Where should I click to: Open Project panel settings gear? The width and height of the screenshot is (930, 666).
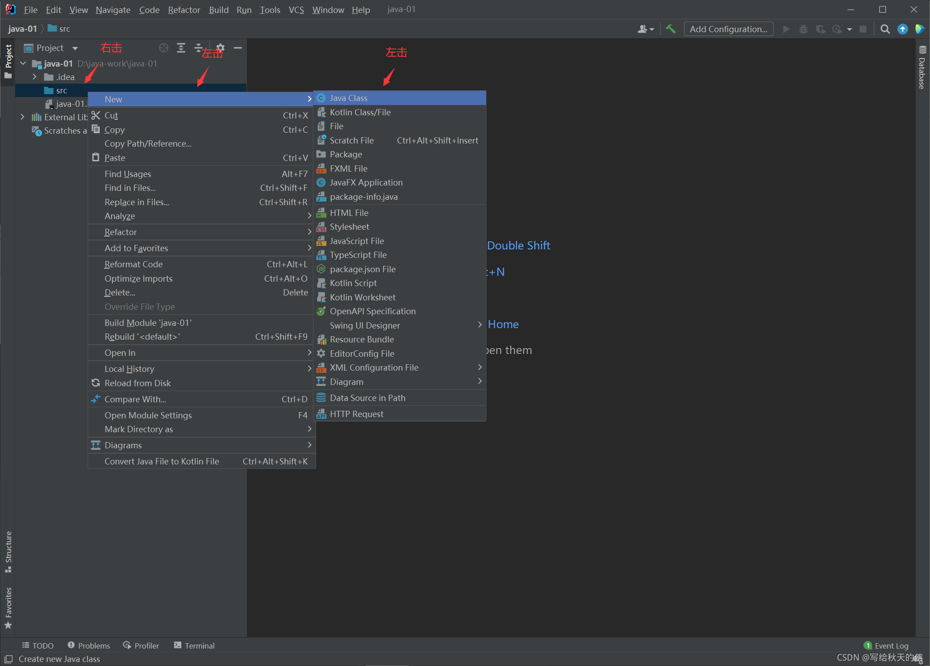point(220,48)
